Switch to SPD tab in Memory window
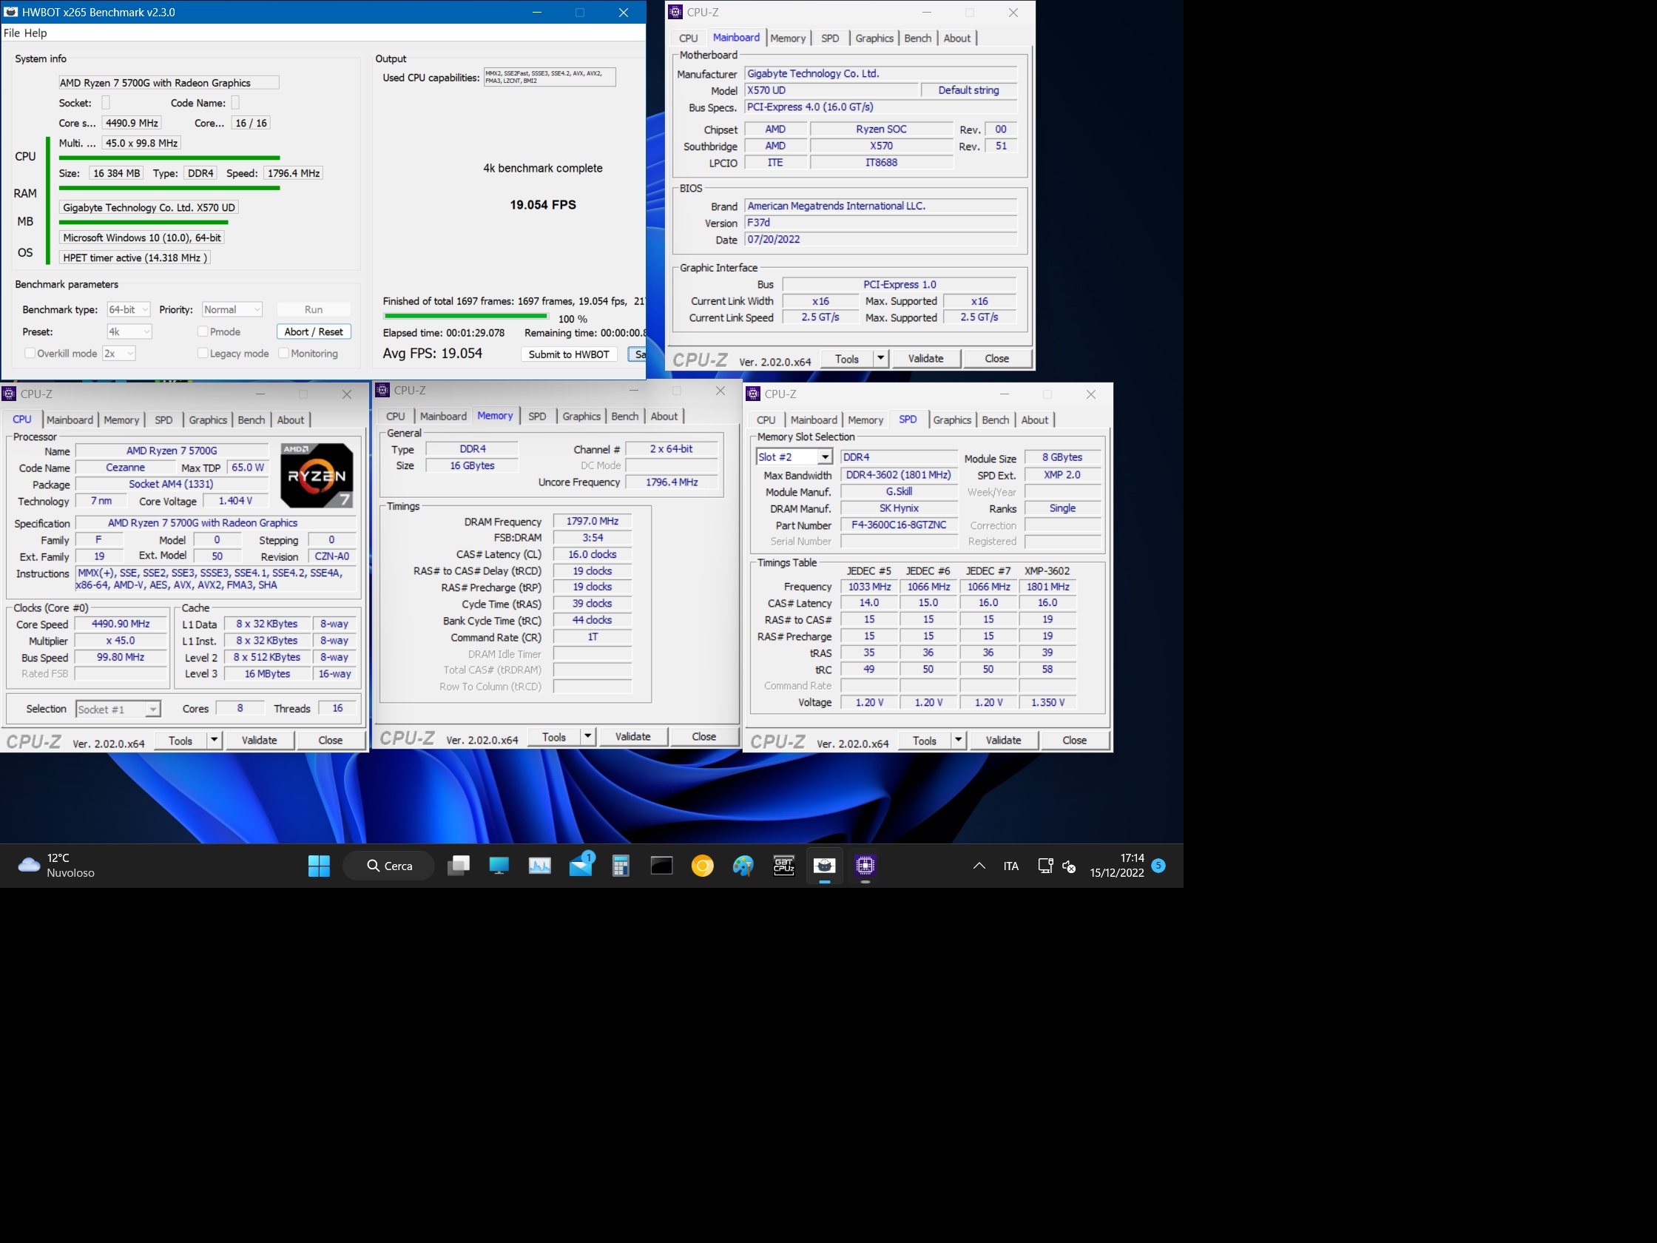Screen dimensions: 1657x1243 [537, 416]
